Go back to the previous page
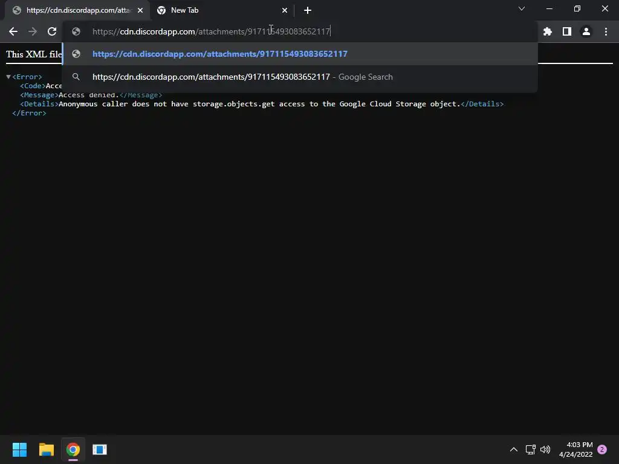This screenshot has width=619, height=464. [x=13, y=31]
